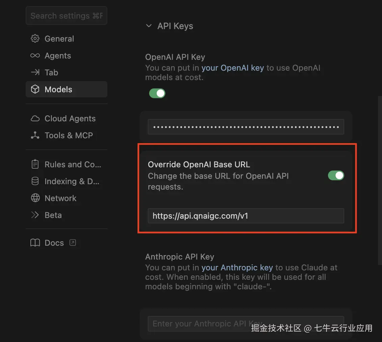Click 'Change the base URL for OpenAI API' text

(x=218, y=176)
